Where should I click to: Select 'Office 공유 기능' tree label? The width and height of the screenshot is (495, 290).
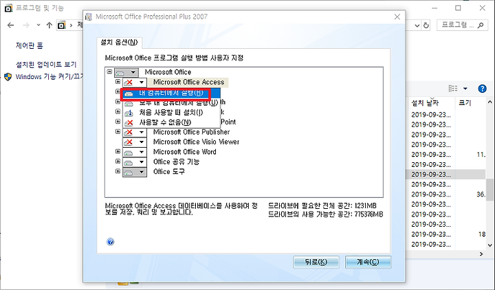coord(176,161)
